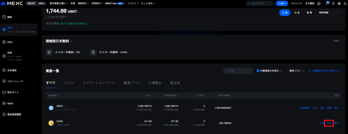348x134 pixels.
Task: Expand イベント menu
Action: point(133,3)
